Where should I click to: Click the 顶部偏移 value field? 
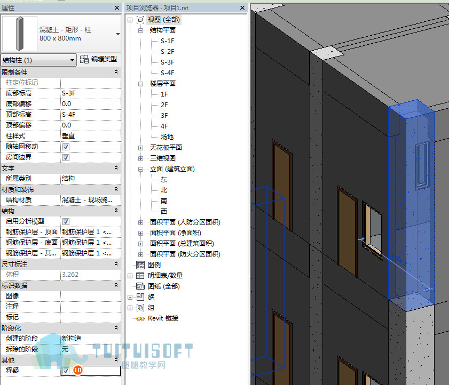91,125
